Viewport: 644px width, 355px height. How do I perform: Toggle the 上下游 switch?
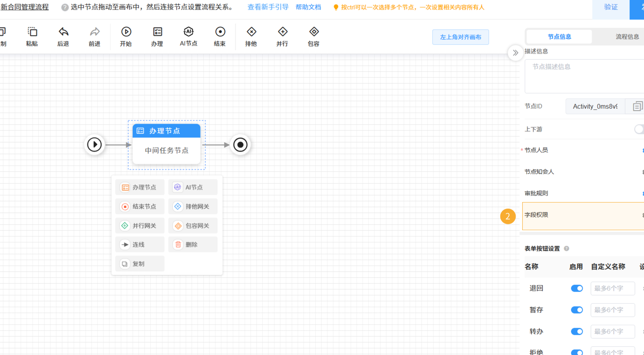click(x=639, y=129)
